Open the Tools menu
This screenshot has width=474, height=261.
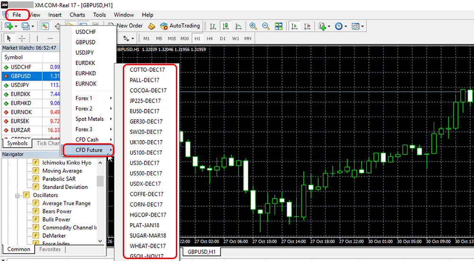pyautogui.click(x=100, y=15)
